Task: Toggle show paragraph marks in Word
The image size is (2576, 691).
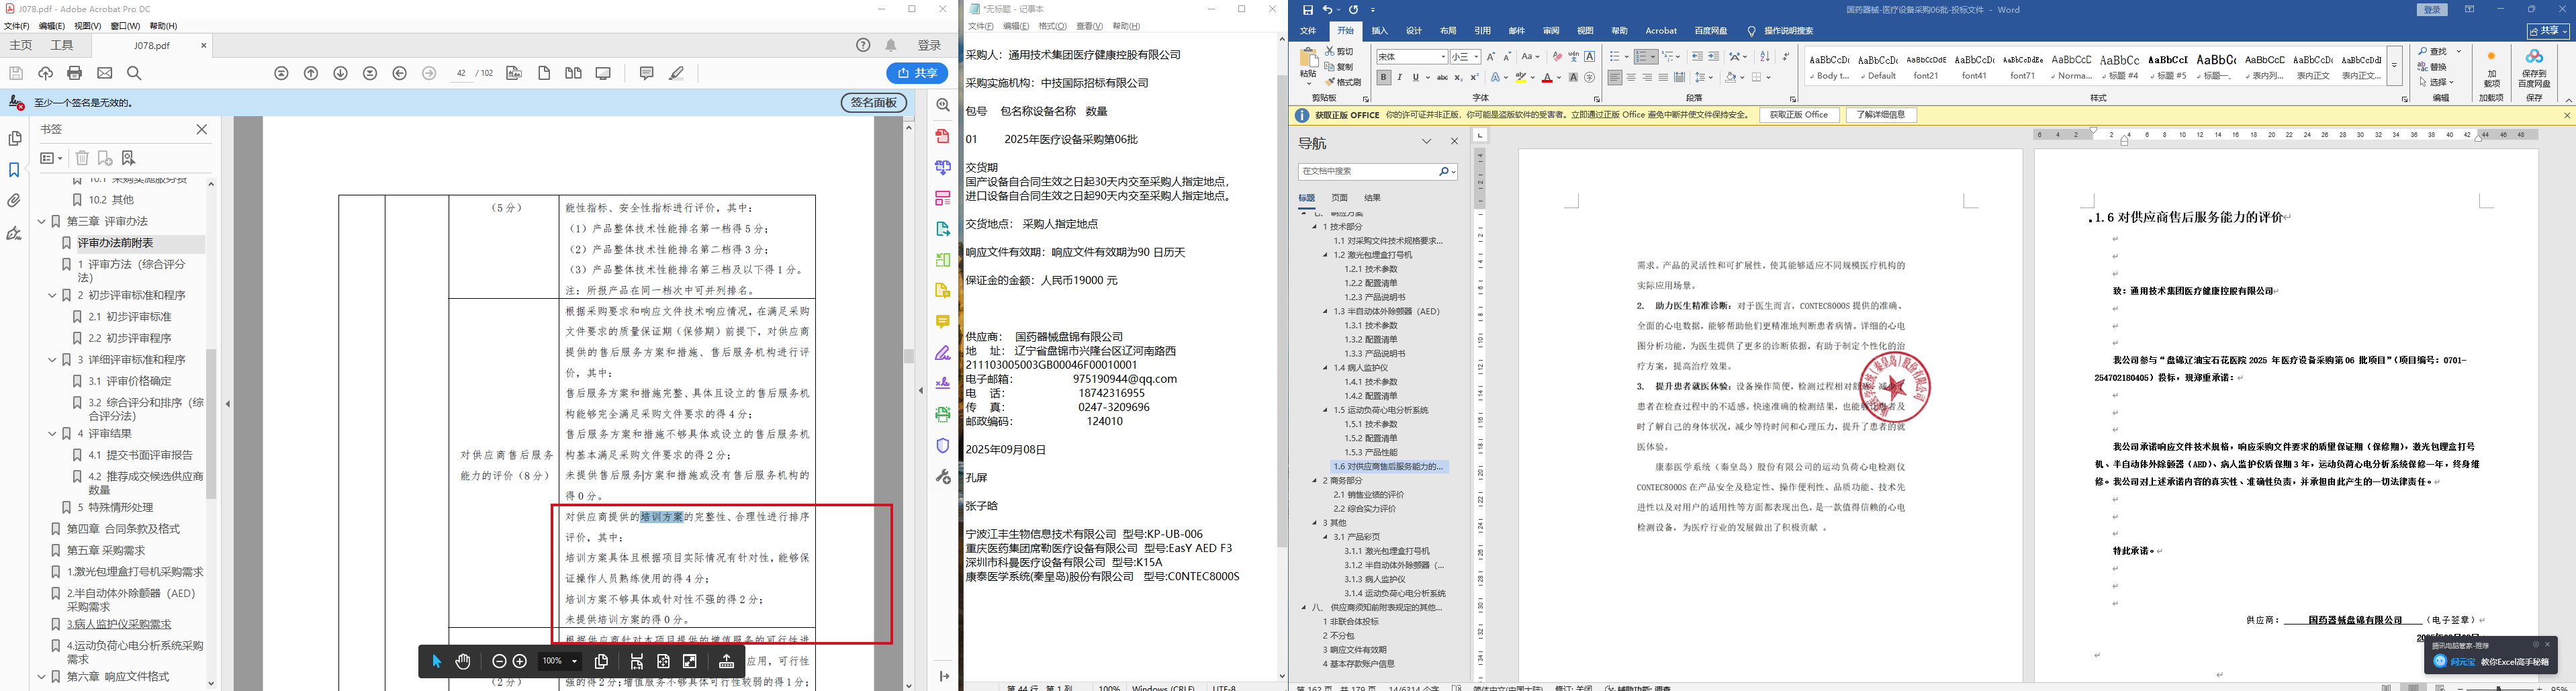Action: (x=1785, y=56)
